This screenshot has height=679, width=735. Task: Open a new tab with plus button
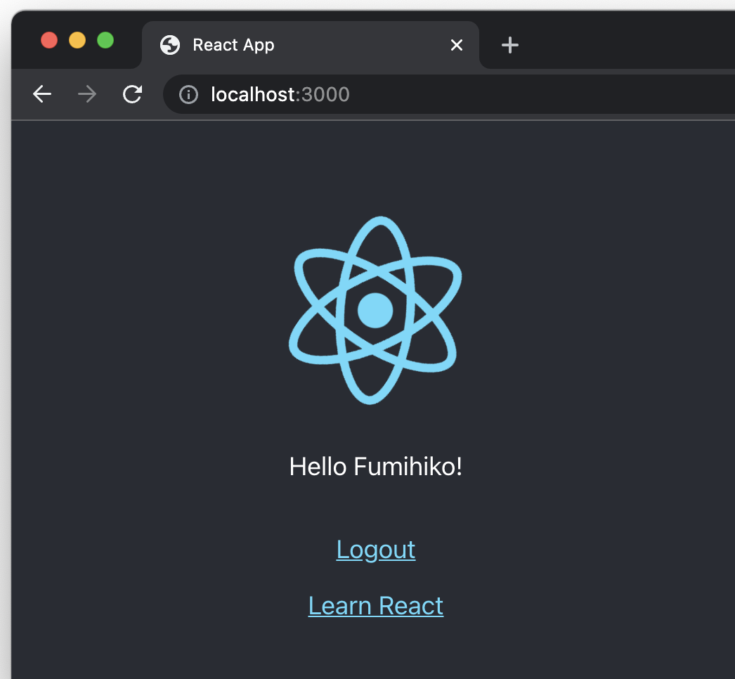pyautogui.click(x=509, y=45)
